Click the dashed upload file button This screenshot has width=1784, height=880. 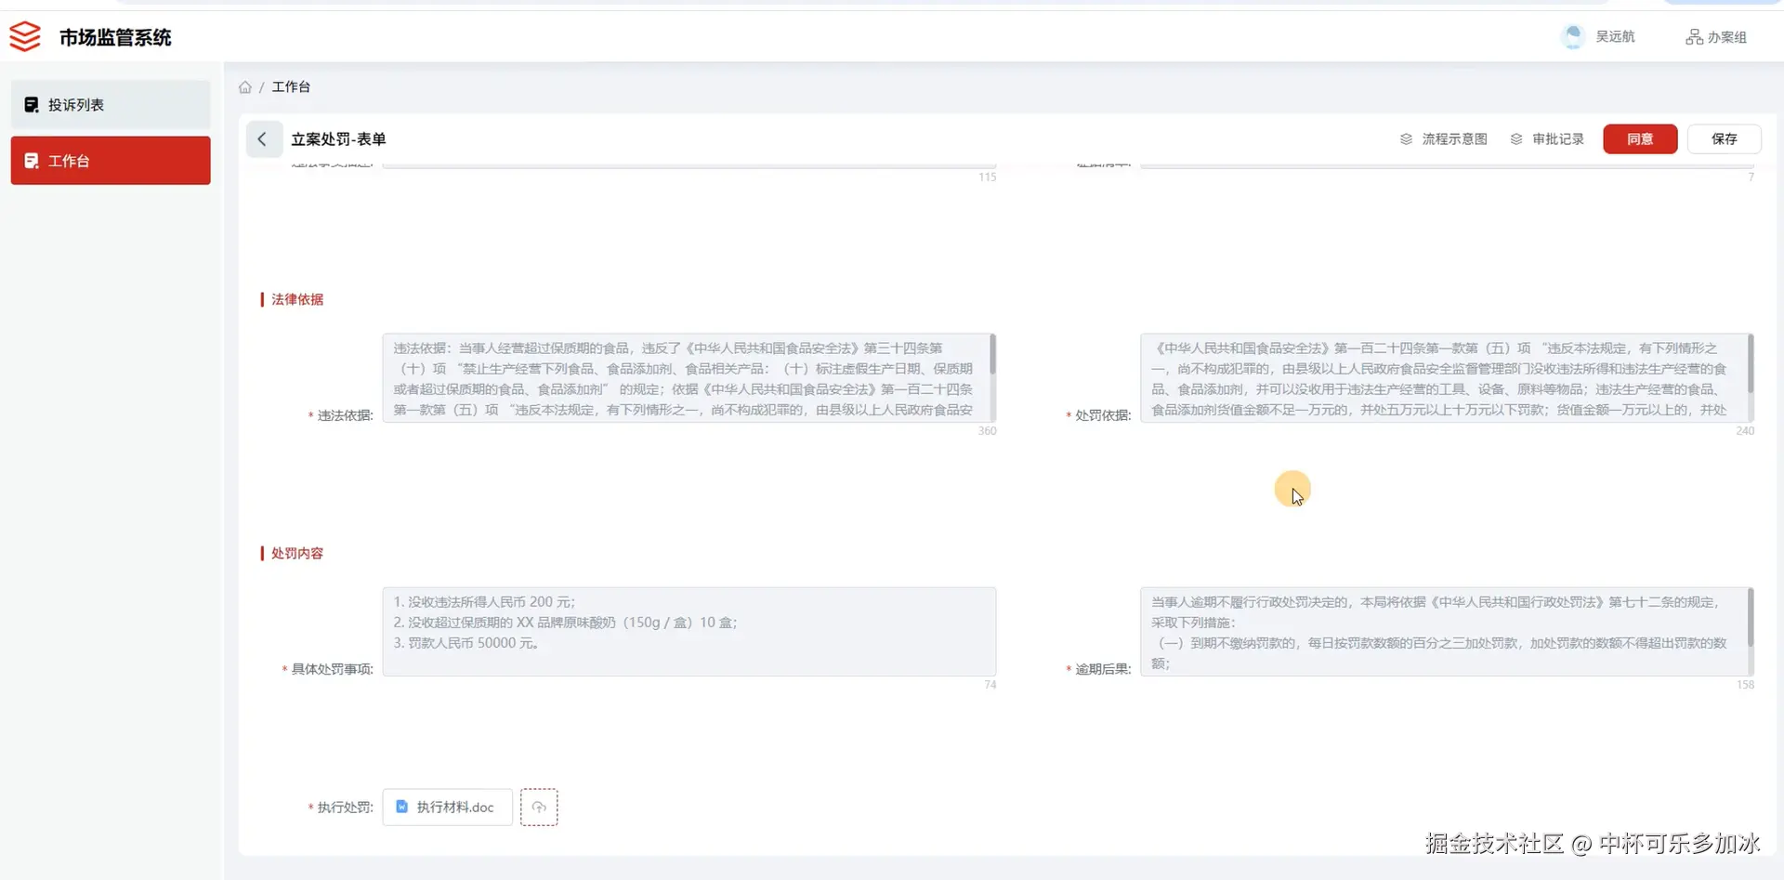click(539, 808)
